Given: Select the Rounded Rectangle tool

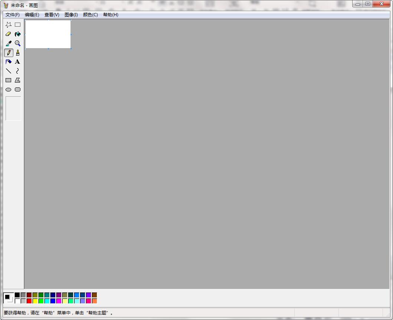Looking at the screenshot, I should tap(17, 89).
